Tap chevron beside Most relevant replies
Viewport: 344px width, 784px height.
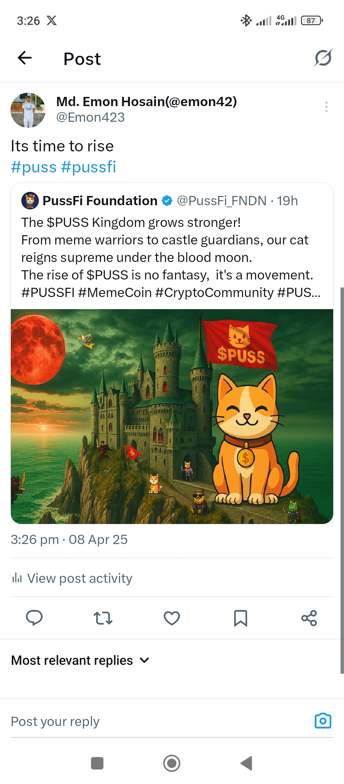pyautogui.click(x=144, y=660)
